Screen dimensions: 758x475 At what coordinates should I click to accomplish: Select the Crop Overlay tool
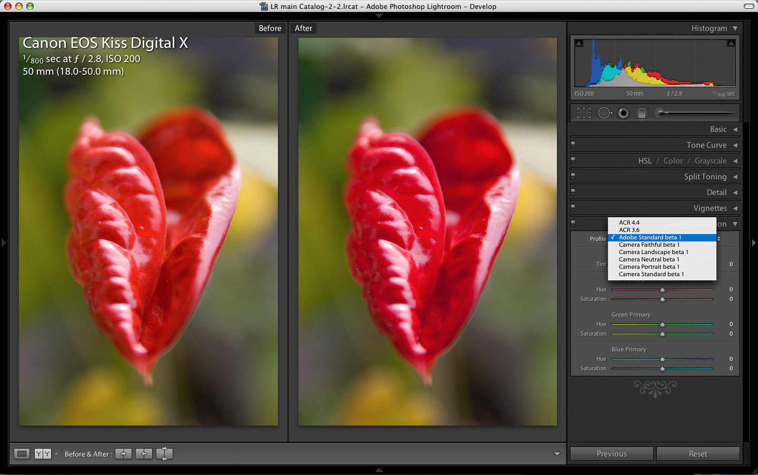[584, 113]
